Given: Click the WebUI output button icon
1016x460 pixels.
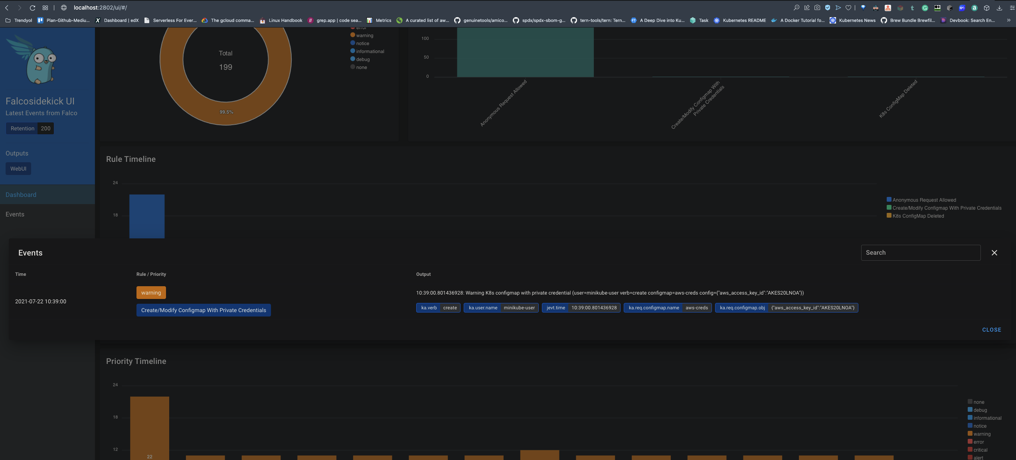Looking at the screenshot, I should pos(18,169).
